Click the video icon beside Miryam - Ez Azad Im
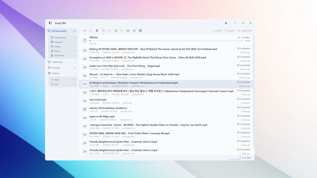Viewport: 317px width, 178px height. click(85, 76)
